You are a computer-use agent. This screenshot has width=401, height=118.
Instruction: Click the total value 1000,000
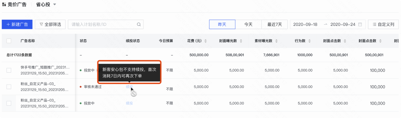(305, 55)
